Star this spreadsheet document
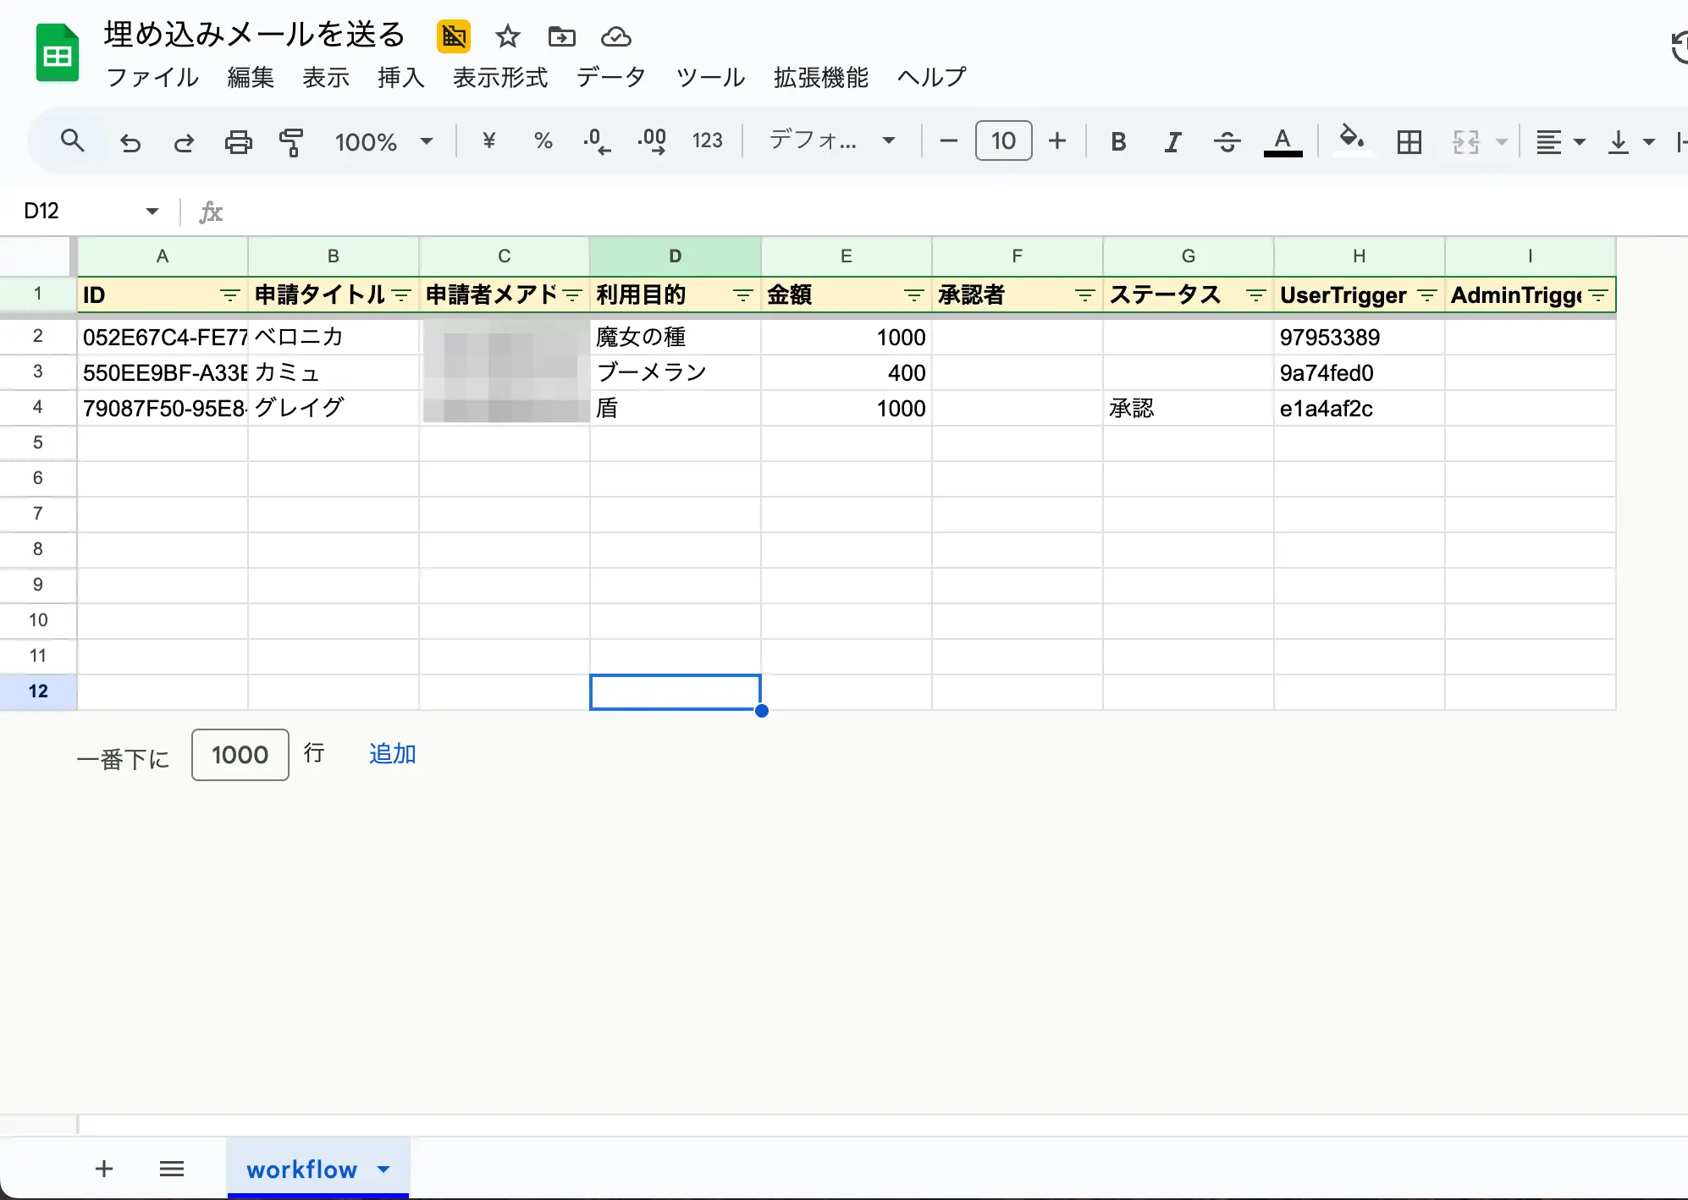1688x1200 pixels. click(x=507, y=36)
